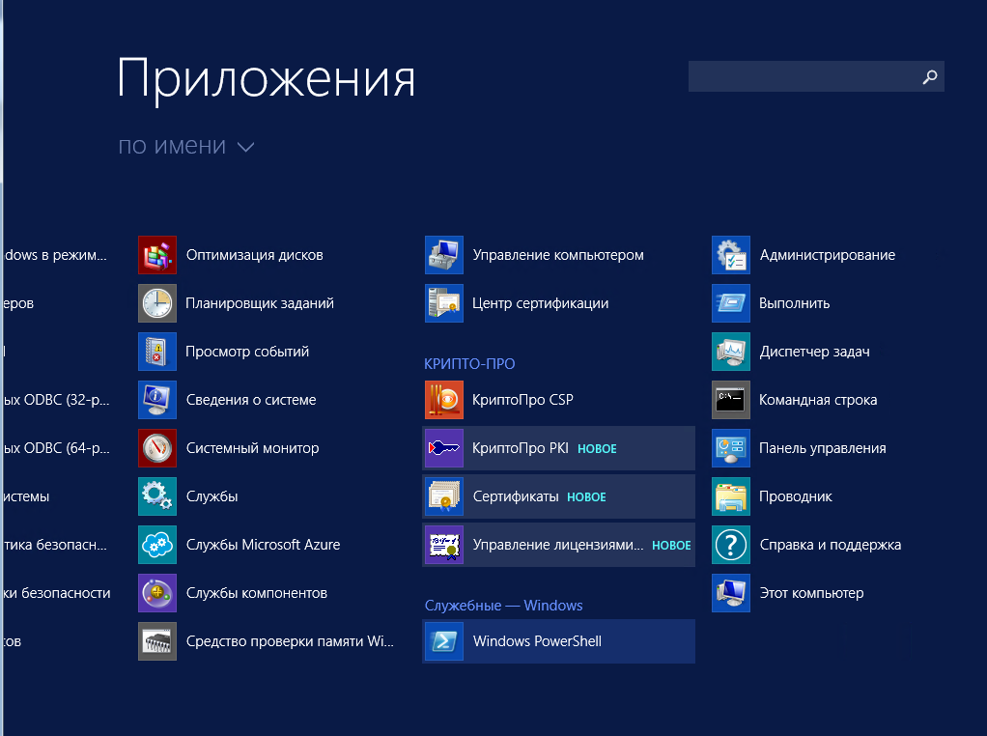Click the Службы gears icon

point(157,496)
